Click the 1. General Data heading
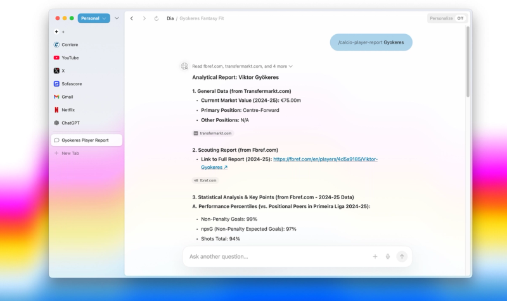This screenshot has height=301, width=507. point(241,91)
